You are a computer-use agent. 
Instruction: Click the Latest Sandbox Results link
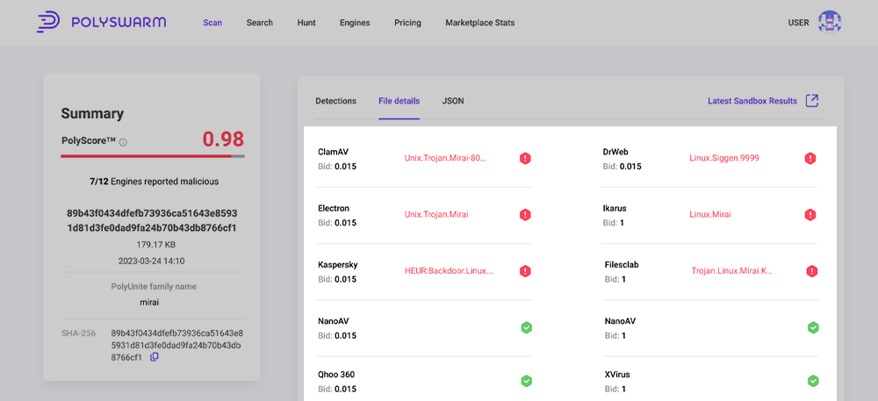(752, 101)
